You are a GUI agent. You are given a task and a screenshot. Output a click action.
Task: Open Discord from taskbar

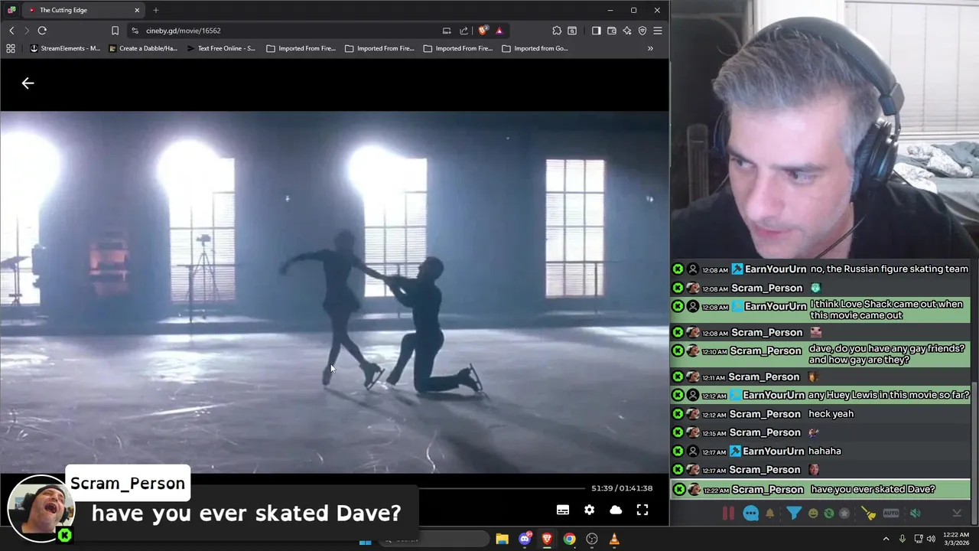coord(525,540)
